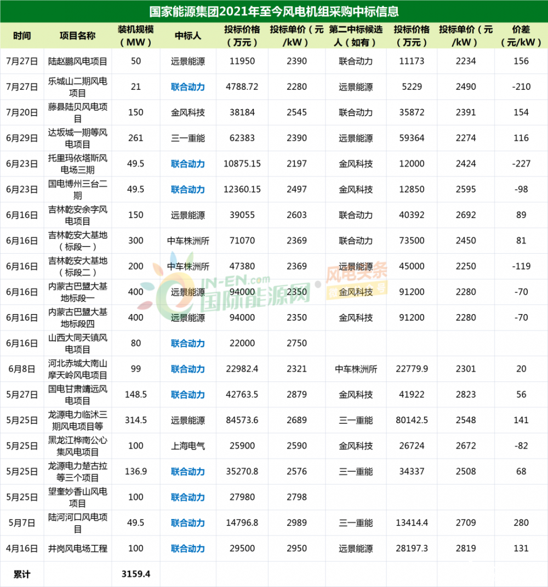Click the second-candidate price 28197.3
The width and height of the screenshot is (548, 587).
(412, 549)
